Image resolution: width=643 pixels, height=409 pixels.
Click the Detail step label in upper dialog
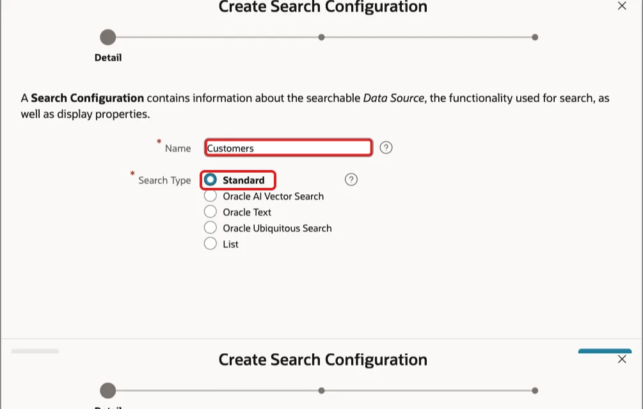point(108,58)
